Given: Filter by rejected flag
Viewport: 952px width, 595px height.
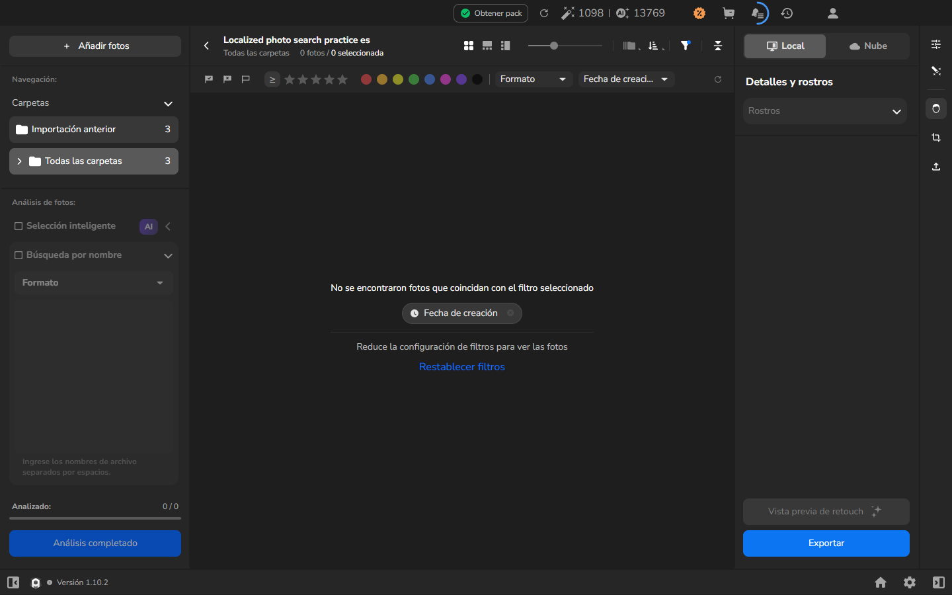Looking at the screenshot, I should click(x=227, y=79).
